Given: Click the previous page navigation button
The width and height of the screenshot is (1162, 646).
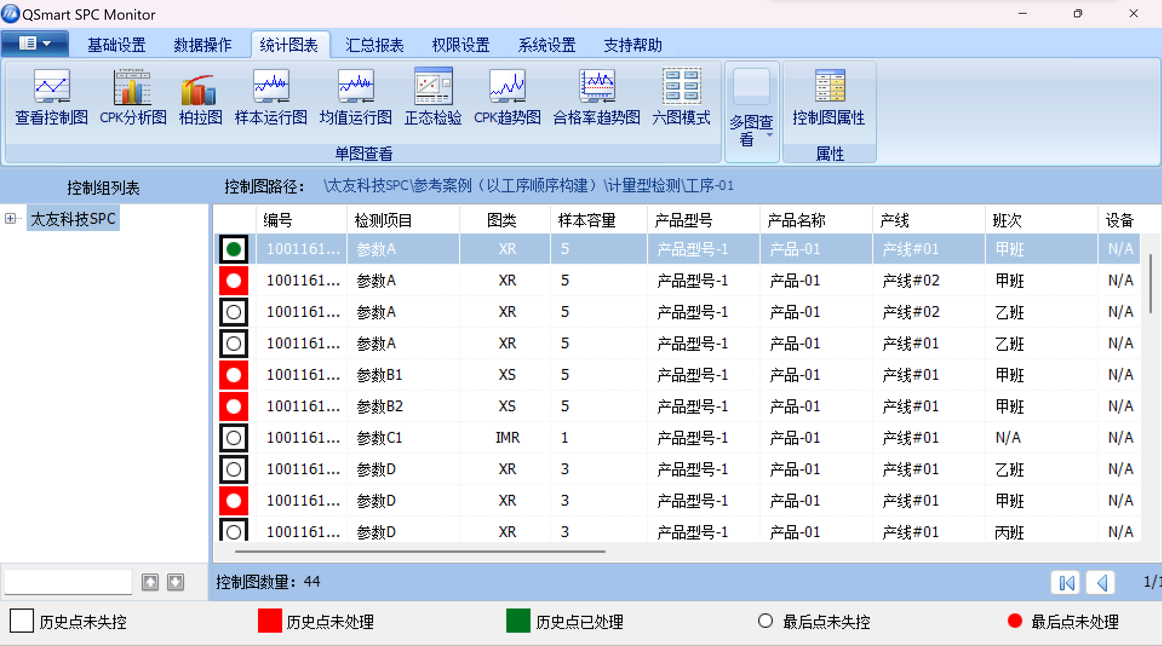Looking at the screenshot, I should coord(1101,582).
